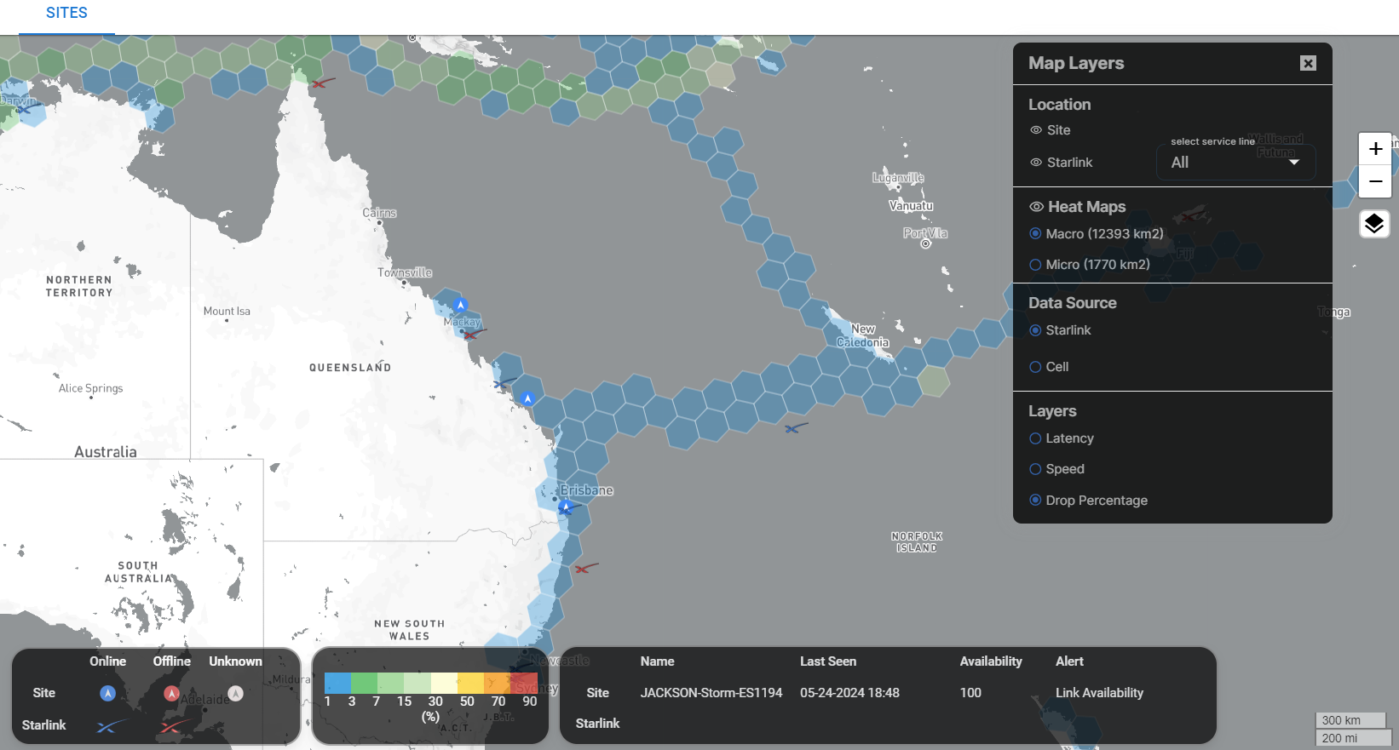Screen dimensions: 1399x750
Task: Select the Micro (1770 km2) heat map option
Action: pyautogui.click(x=1035, y=265)
